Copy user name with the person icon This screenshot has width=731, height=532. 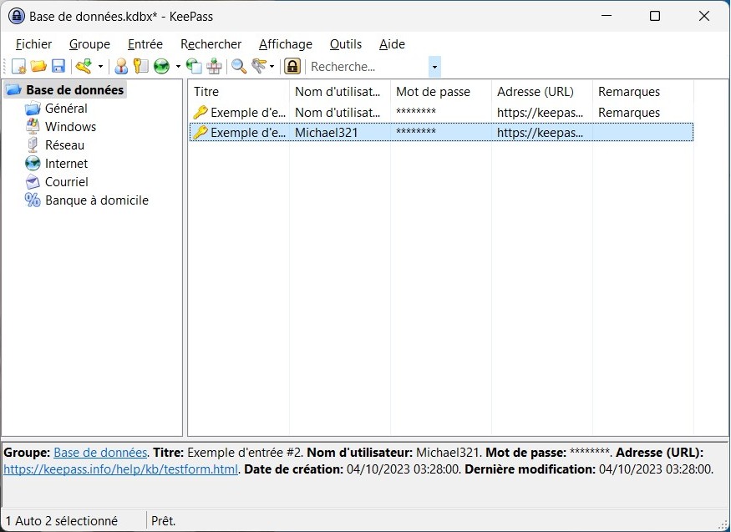point(121,67)
